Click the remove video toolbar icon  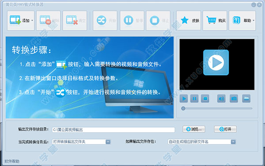(45, 20)
